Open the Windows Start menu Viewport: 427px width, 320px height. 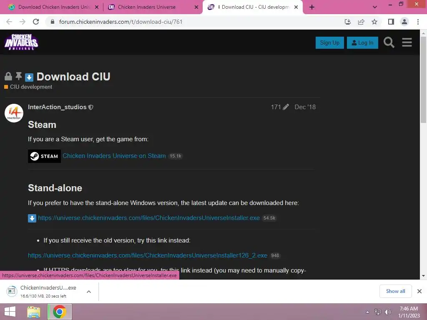(10, 312)
